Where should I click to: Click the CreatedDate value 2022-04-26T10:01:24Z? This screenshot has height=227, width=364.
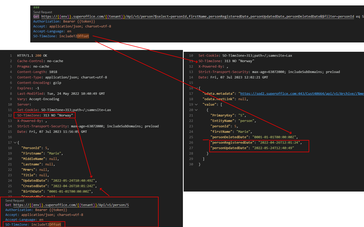pos(74,186)
